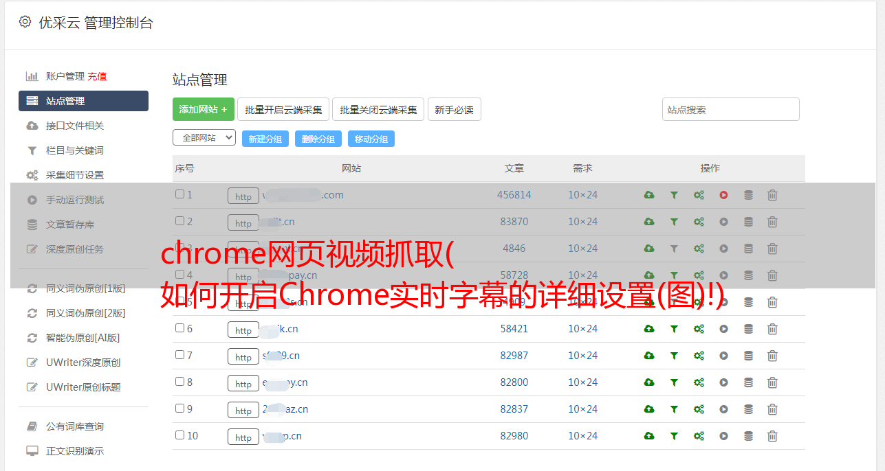The width and height of the screenshot is (885, 471).
Task: Click the 文章 column header
Action: [x=514, y=168]
